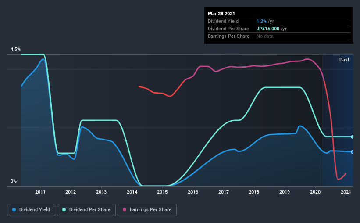360x223 pixels.
Task: Click the teal Dividend Per Share dot
Action: 64,209
